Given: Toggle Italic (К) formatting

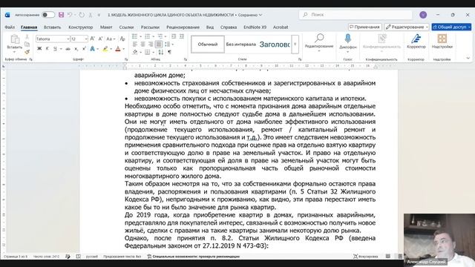Looking at the screenshot, I should [47, 49].
